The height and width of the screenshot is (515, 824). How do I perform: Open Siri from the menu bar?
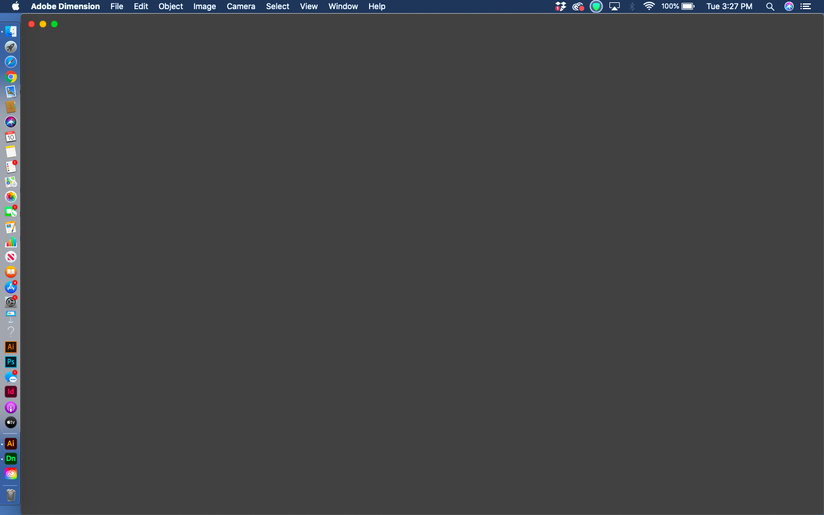click(789, 6)
